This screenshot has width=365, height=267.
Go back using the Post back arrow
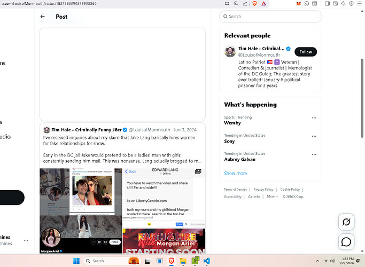(x=43, y=17)
